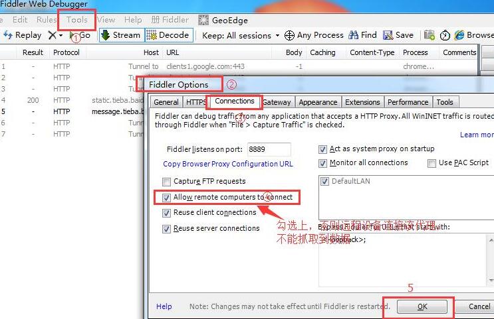
Task: Toggle Reuse server connections checkbox
Action: (166, 229)
